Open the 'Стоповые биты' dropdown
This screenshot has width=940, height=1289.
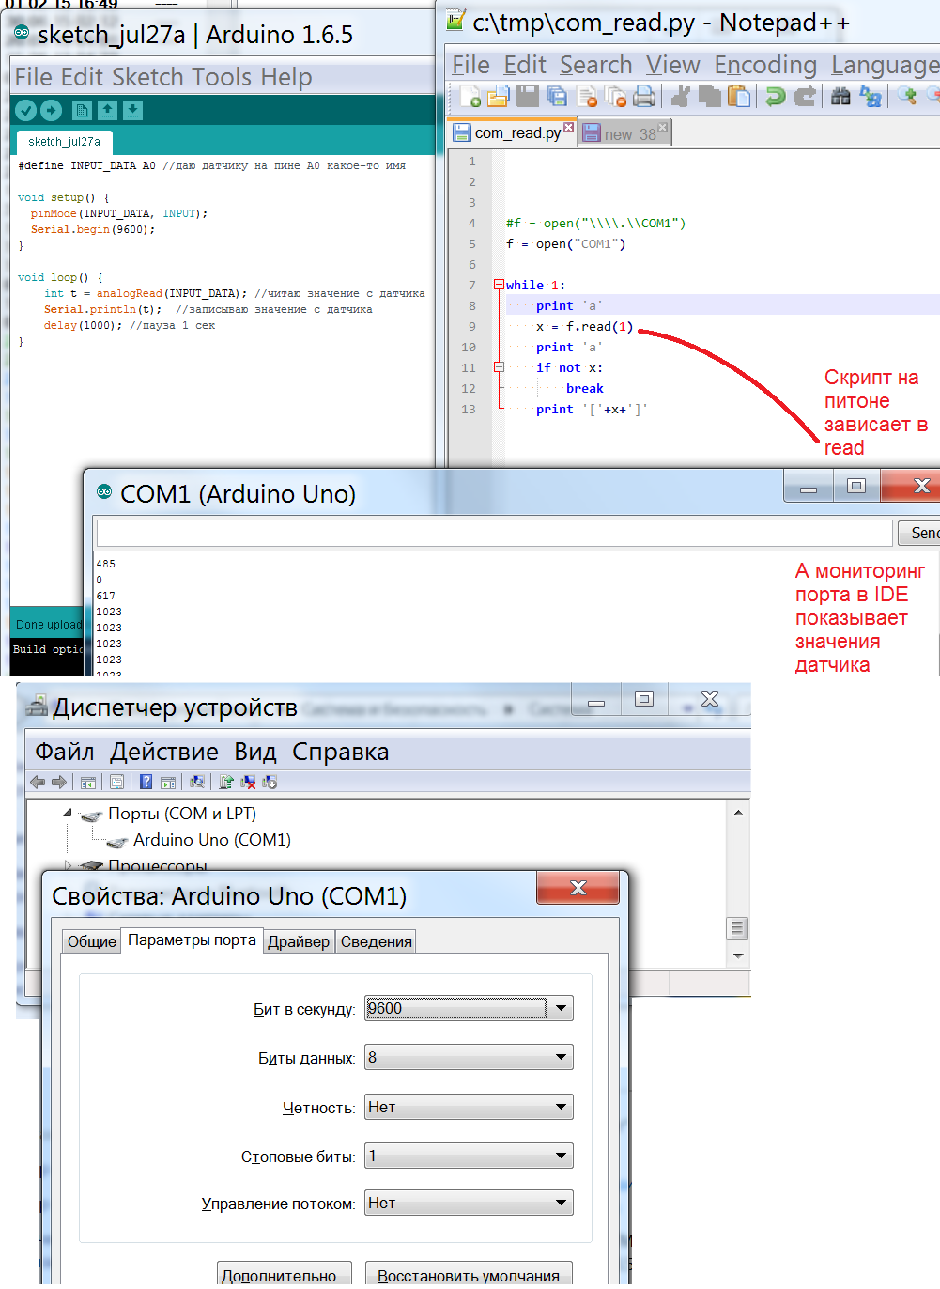coord(561,1156)
